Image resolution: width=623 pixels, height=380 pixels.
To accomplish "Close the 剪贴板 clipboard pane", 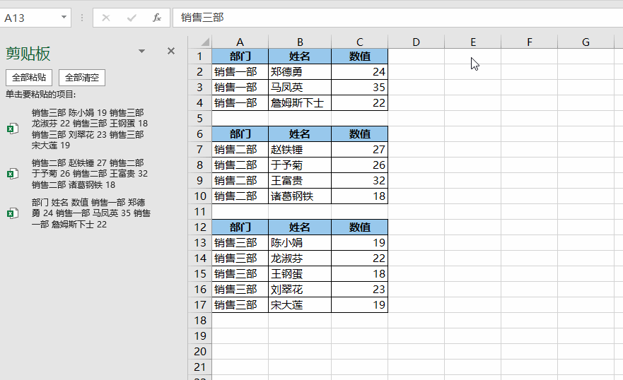I will (171, 51).
